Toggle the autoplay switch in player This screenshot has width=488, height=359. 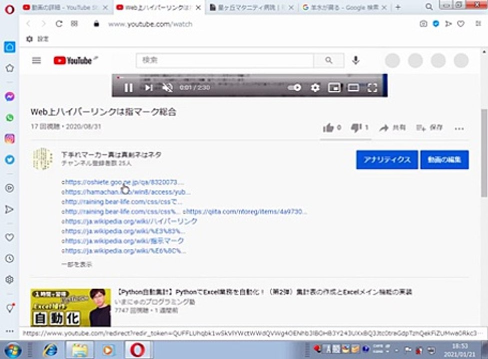pyautogui.click(x=294, y=88)
